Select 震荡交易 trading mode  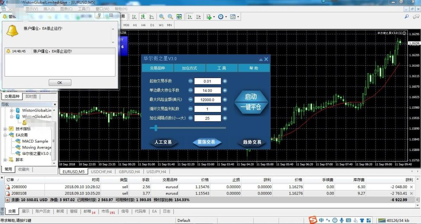(x=207, y=142)
